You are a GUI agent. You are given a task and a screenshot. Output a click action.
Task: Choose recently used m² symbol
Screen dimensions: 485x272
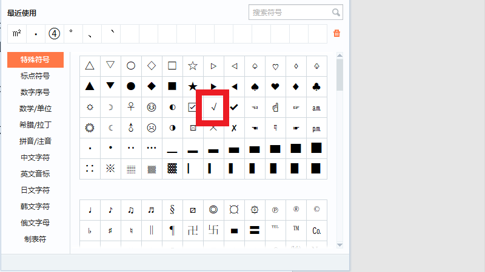pos(17,33)
